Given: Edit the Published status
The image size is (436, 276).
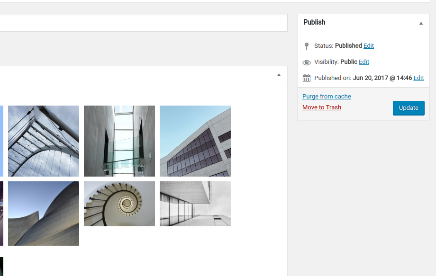Looking at the screenshot, I should (369, 46).
